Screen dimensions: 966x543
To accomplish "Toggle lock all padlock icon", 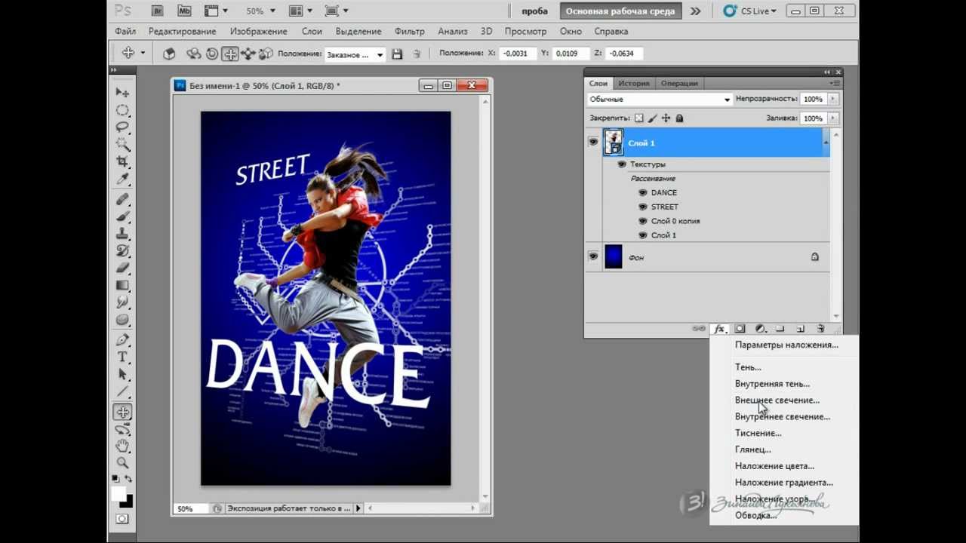I will point(679,118).
